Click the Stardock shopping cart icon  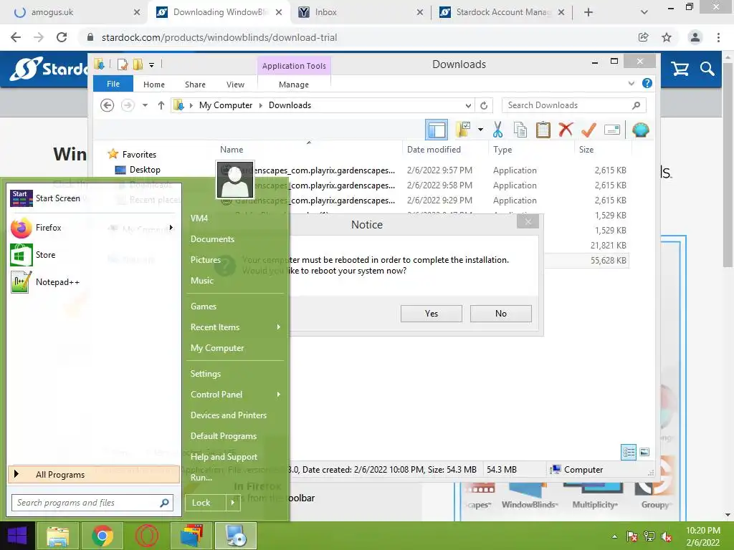click(680, 69)
